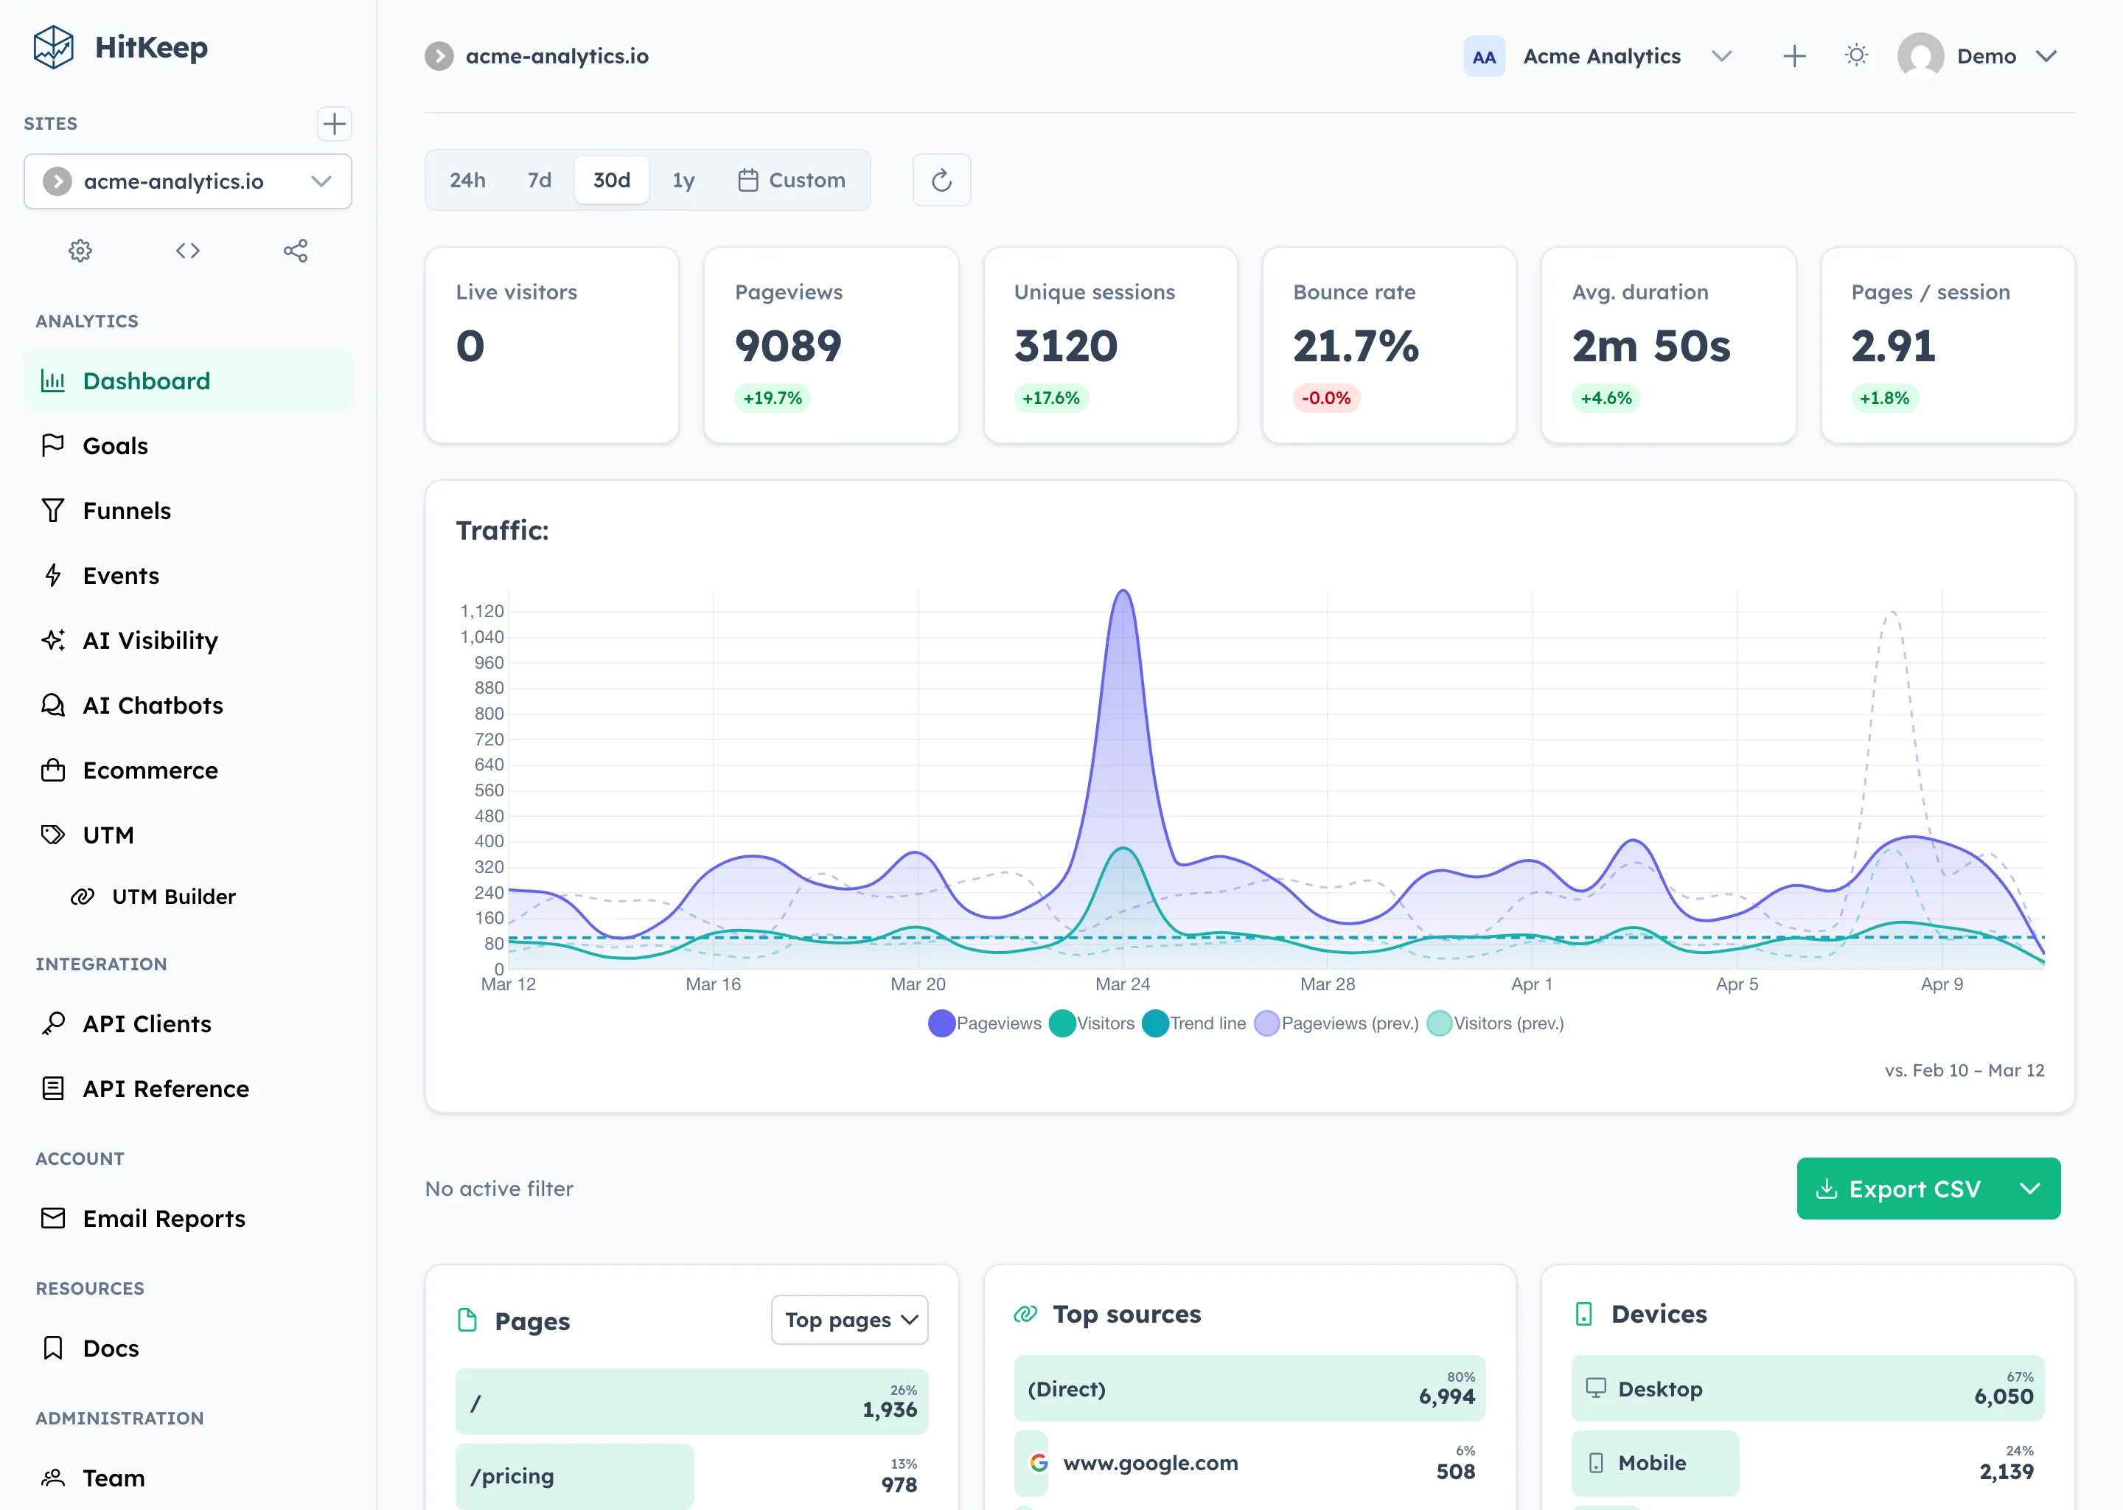
Task: Open the /pricing page entry in Pages
Action: [574, 1475]
